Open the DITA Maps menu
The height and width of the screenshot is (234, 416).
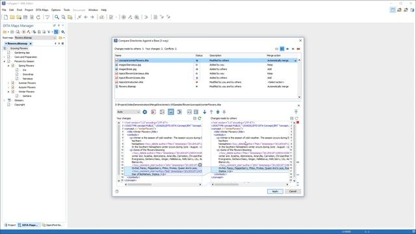tap(42, 10)
